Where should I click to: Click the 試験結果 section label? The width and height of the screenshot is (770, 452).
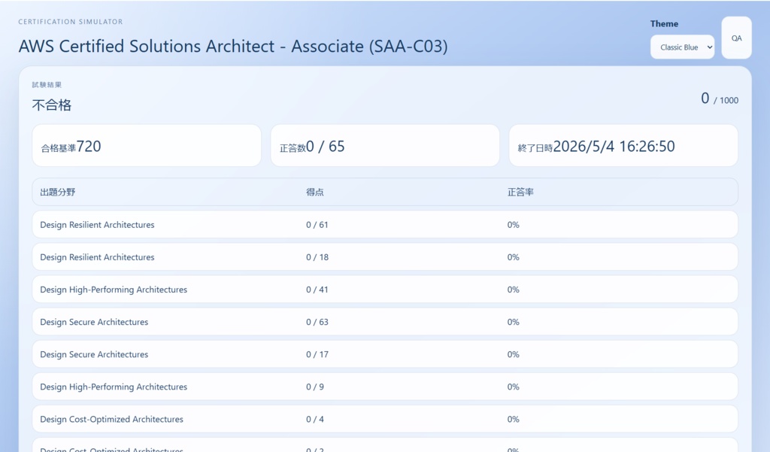pyautogui.click(x=47, y=85)
